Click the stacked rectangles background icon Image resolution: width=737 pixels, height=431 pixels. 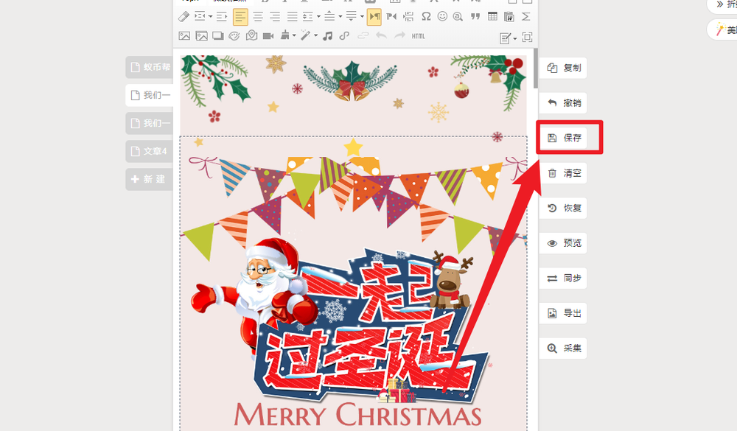218,35
